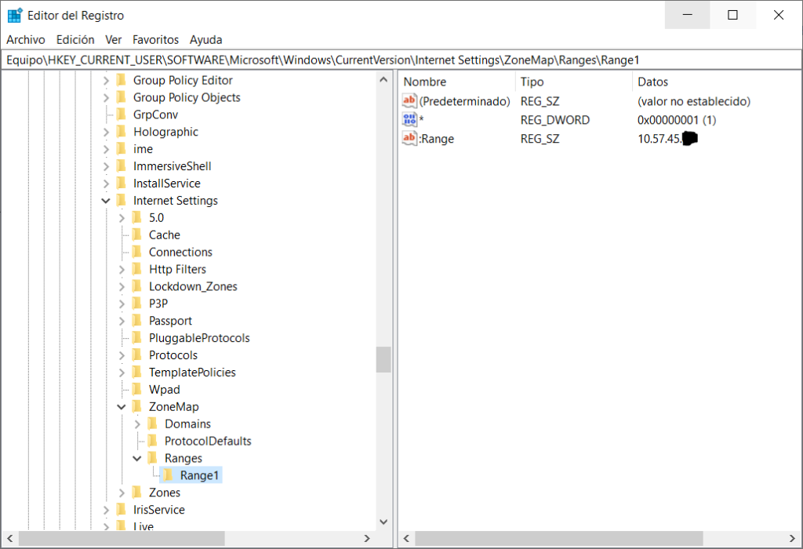Expand the Domains key
Screen dimensions: 803x549
pos(137,424)
